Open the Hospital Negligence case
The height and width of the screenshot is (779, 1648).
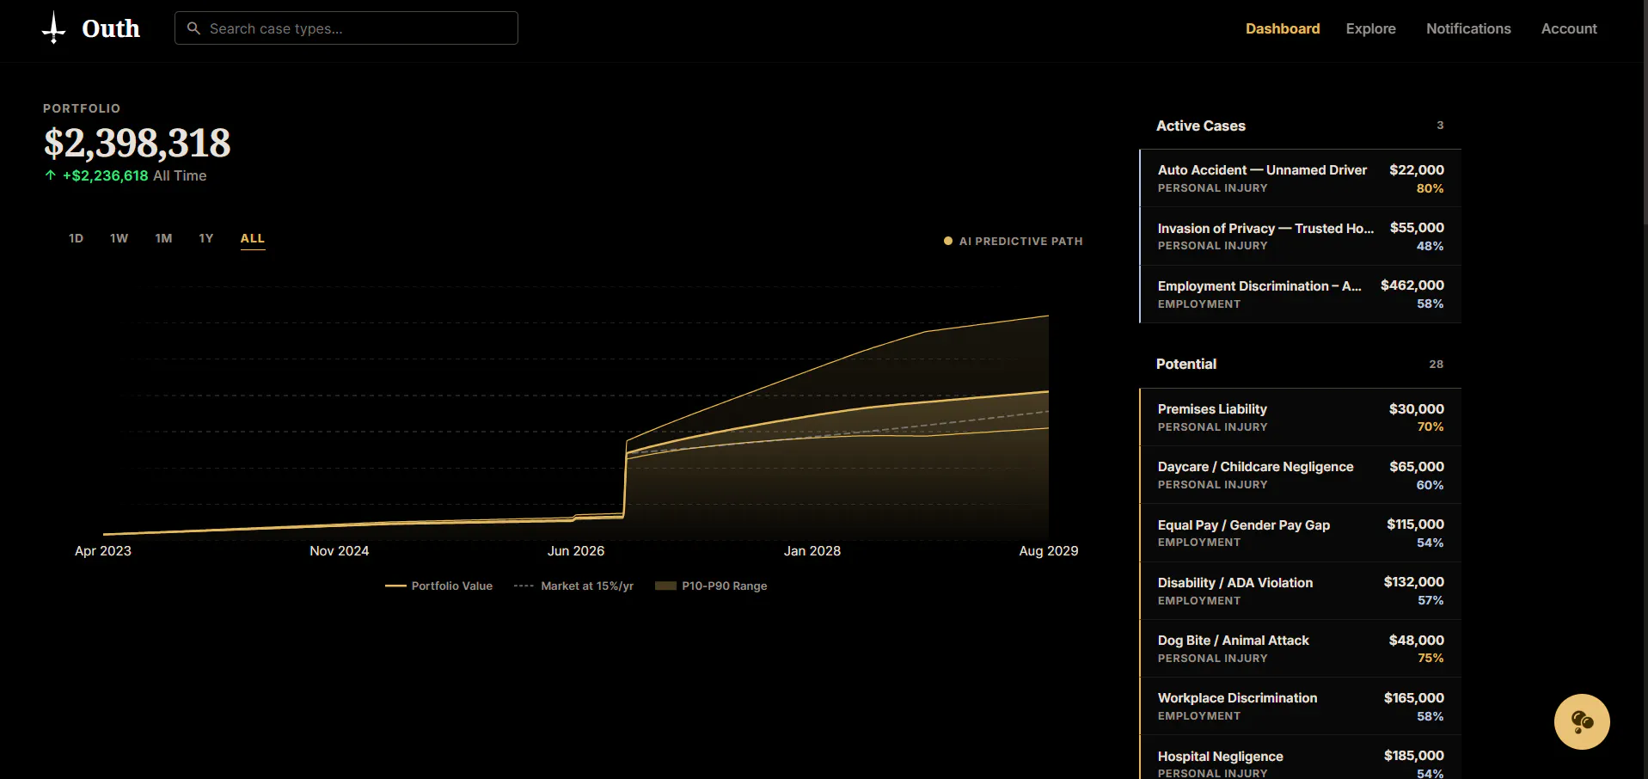tap(1300, 758)
